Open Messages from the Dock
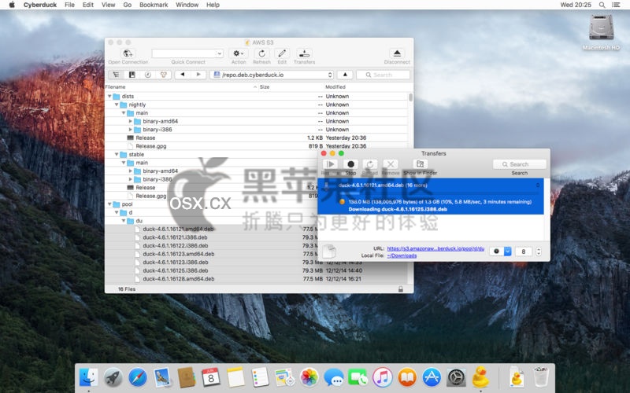The image size is (630, 393). [333, 377]
